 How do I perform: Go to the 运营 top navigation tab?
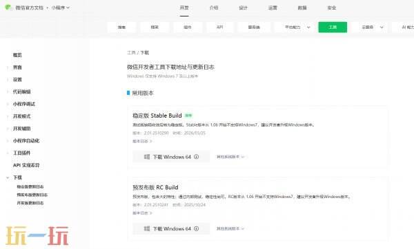pyautogui.click(x=273, y=8)
